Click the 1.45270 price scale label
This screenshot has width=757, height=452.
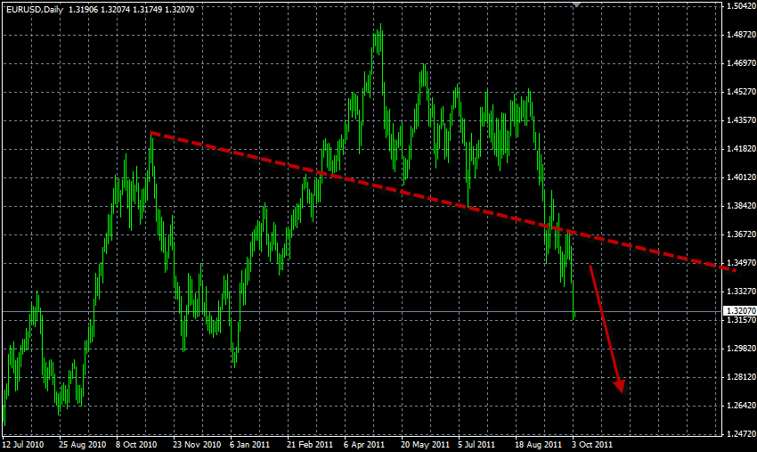(741, 92)
